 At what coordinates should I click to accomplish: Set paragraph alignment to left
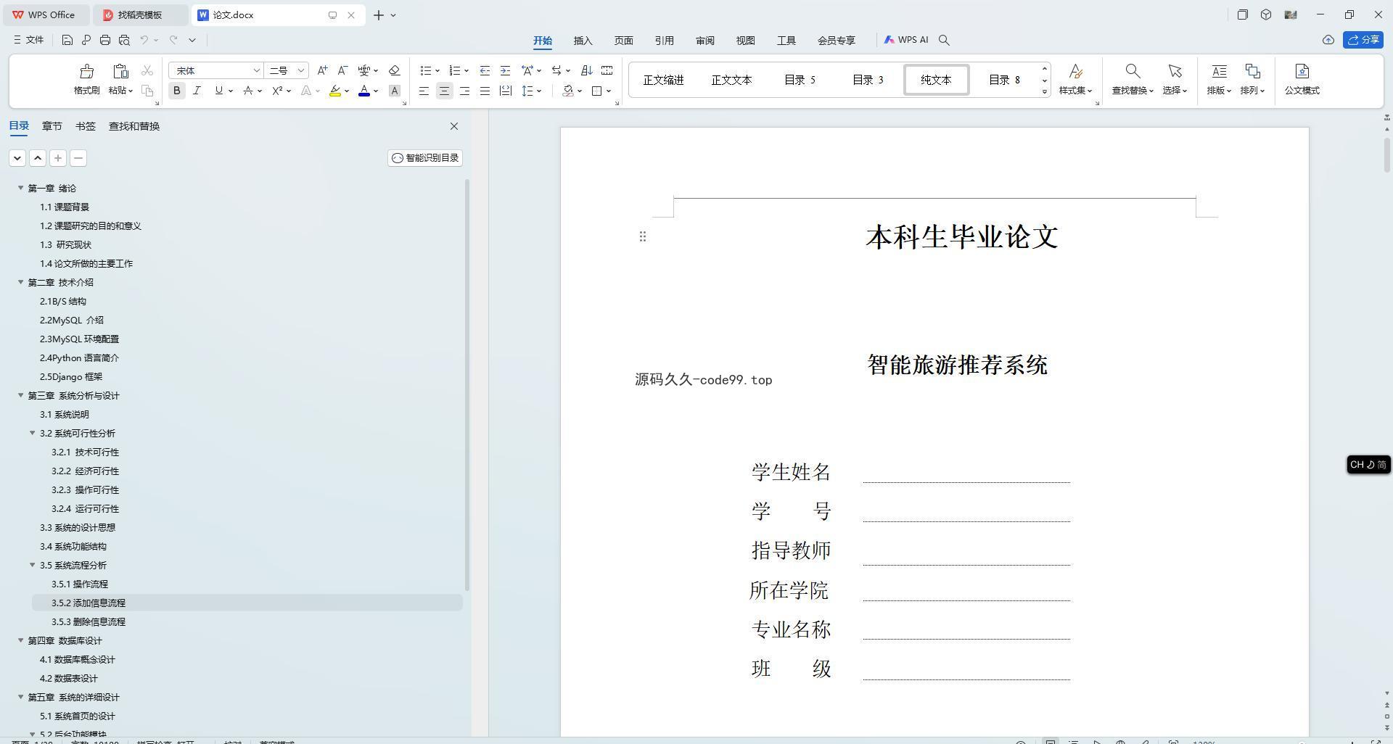(424, 91)
